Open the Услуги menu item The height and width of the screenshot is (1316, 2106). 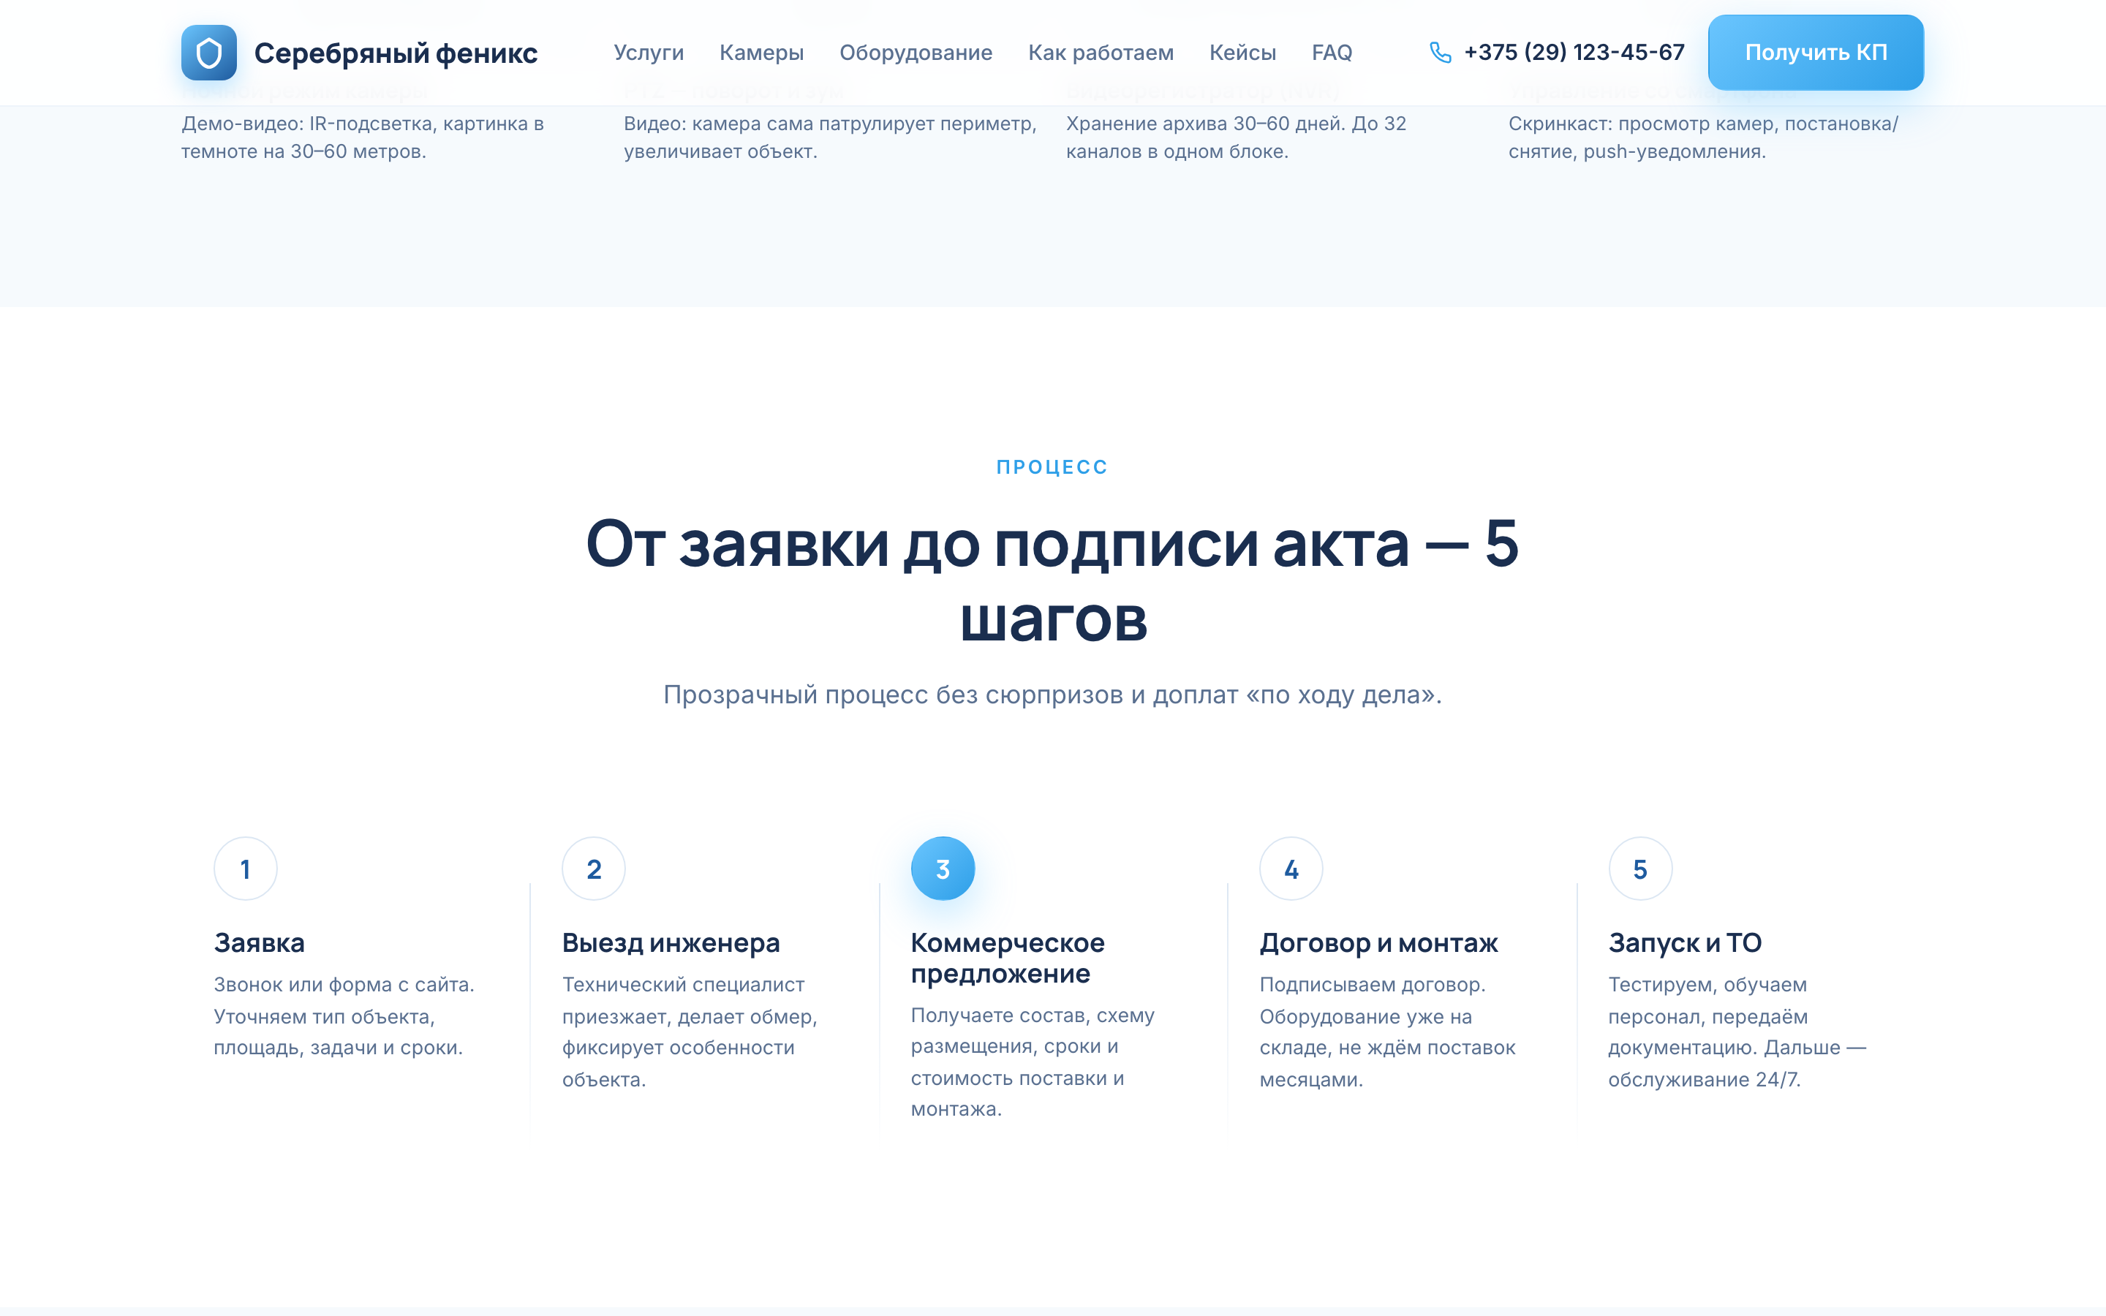pyautogui.click(x=649, y=52)
